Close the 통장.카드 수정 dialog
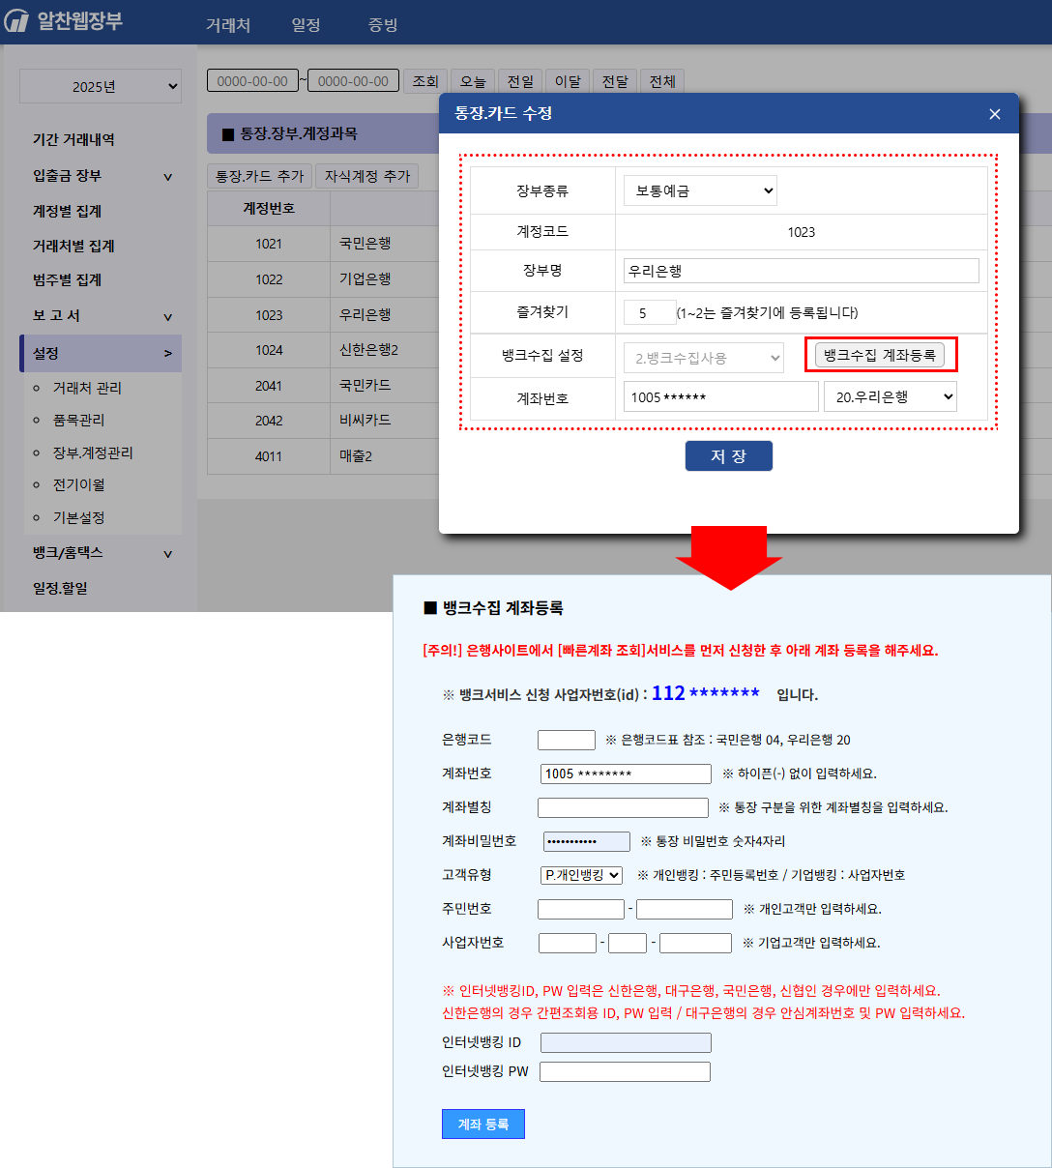The width and height of the screenshot is (1052, 1168). [995, 114]
